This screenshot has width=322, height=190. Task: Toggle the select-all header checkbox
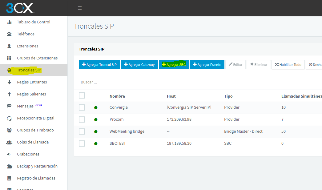coord(82,95)
